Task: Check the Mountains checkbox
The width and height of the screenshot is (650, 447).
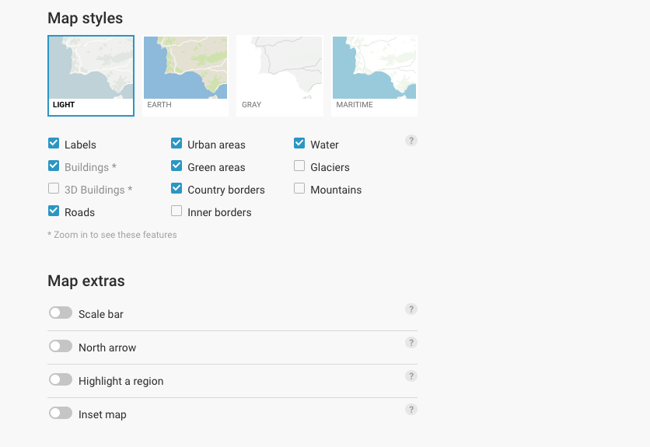Action: click(299, 189)
